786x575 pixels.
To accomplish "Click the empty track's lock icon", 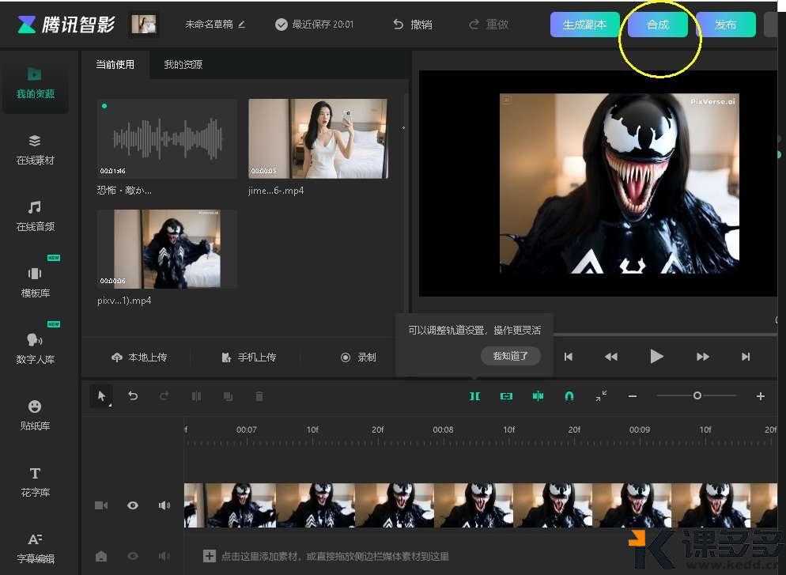I will 101,556.
